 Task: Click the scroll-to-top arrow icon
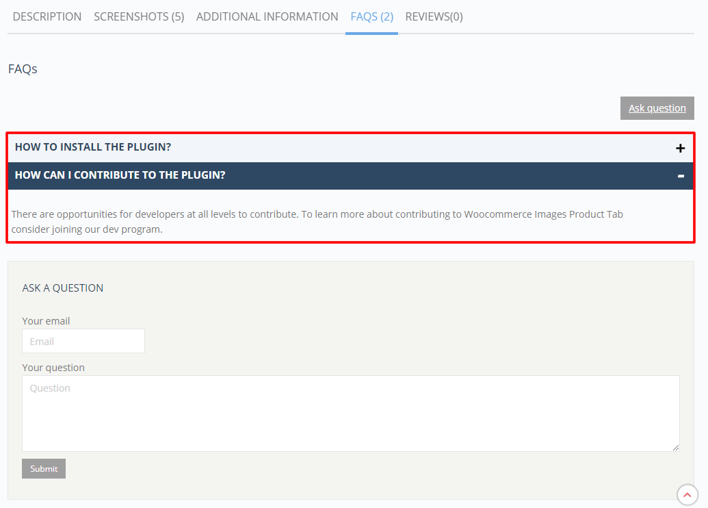pyautogui.click(x=687, y=494)
